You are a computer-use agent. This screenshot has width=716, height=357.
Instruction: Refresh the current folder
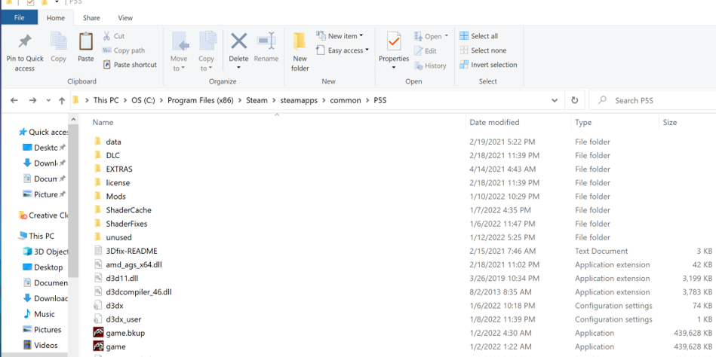pyautogui.click(x=574, y=100)
